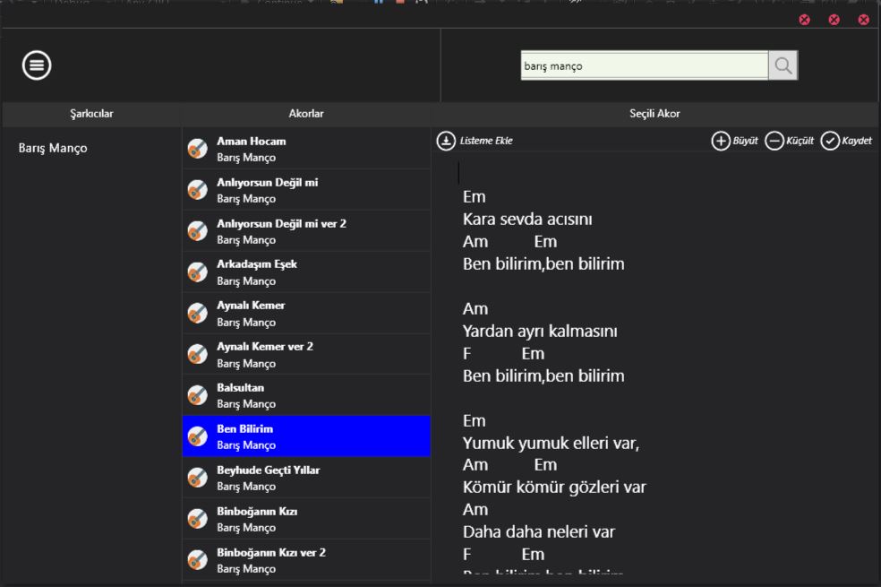Focus the search box containing barış manço
The image size is (881, 587).
645,65
